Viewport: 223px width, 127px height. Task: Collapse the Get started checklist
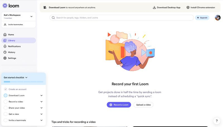coord(26,77)
